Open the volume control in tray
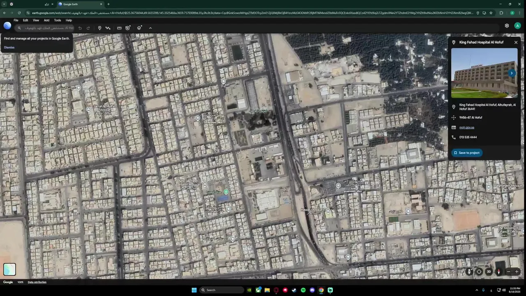Viewport: 526px width, 296px height. click(x=504, y=290)
